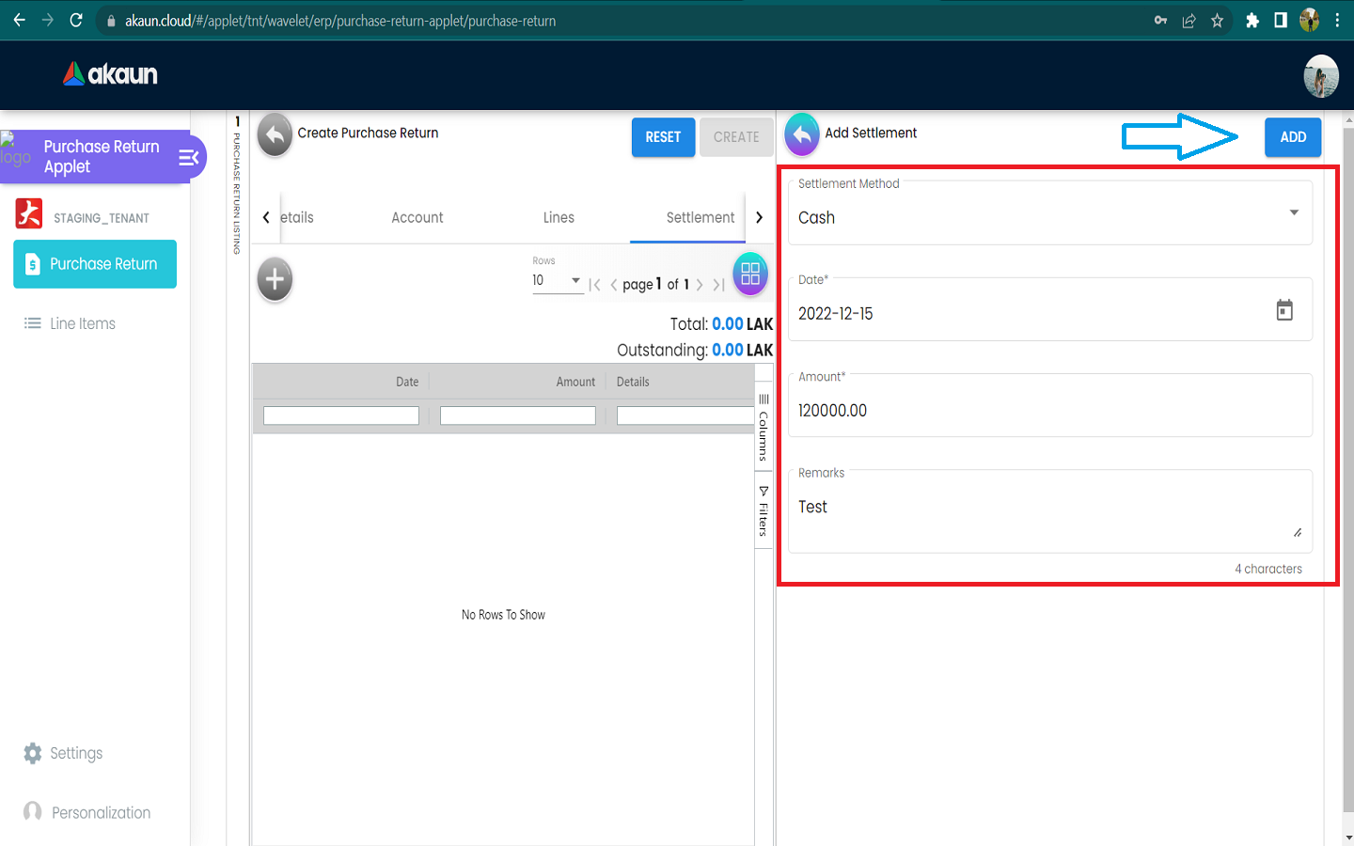This screenshot has width=1354, height=846.
Task: Reload the browser page
Action: 76,20
